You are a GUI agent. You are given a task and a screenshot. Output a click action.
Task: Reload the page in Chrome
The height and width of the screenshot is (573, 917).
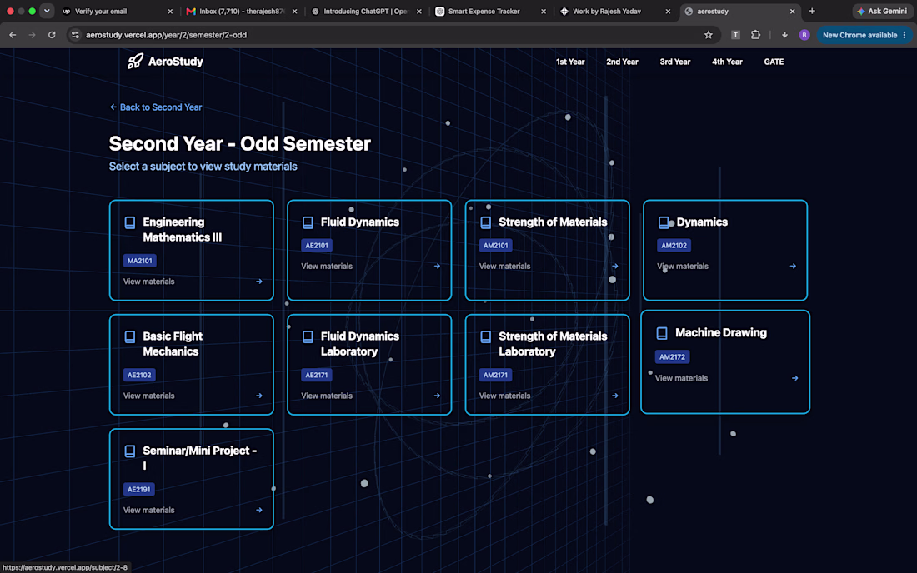tap(52, 35)
